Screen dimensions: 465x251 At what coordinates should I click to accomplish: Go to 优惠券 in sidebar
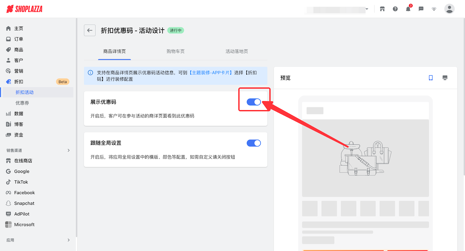[x=22, y=103]
